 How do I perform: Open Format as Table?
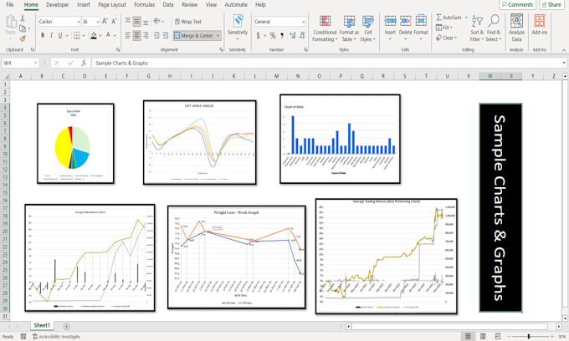[x=349, y=28]
